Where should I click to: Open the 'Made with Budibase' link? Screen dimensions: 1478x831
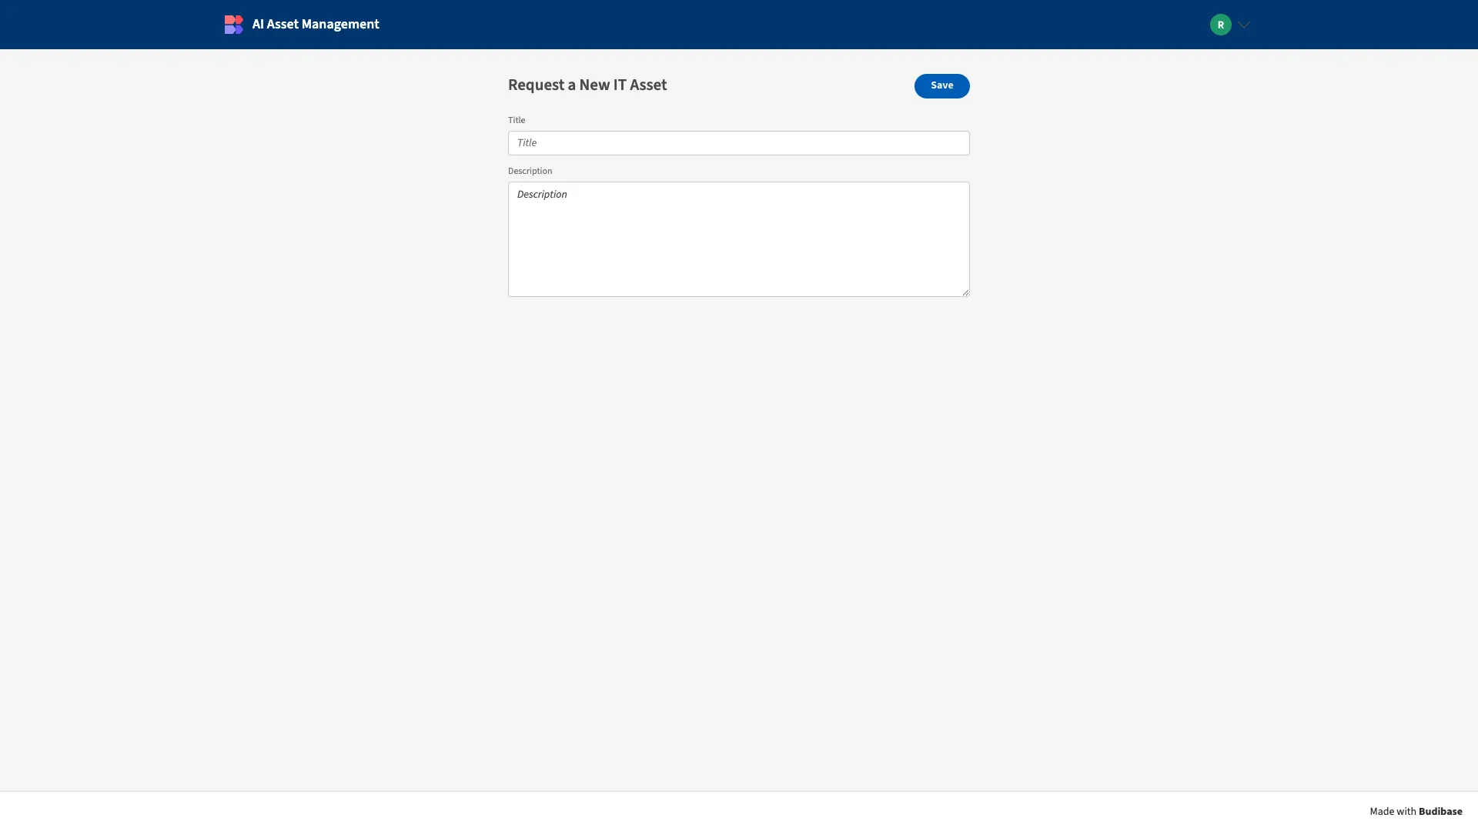click(x=1416, y=812)
